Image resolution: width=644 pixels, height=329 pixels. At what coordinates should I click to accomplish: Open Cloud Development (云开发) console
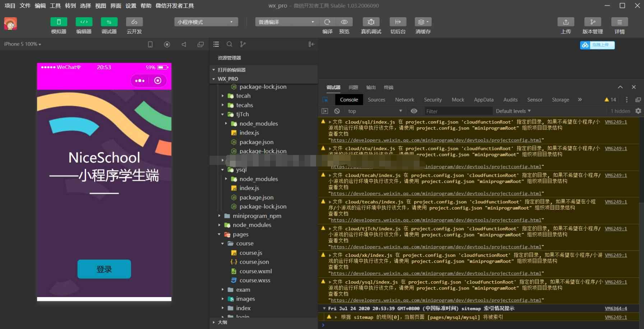(x=134, y=22)
